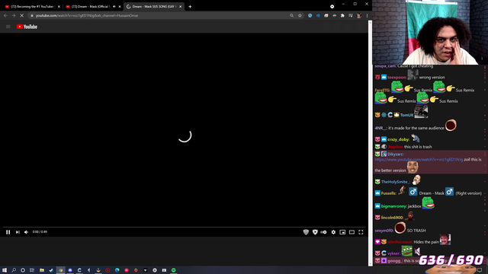Pause the YouTube video
Screen dimensions: 488x274
pyautogui.click(x=8, y=232)
